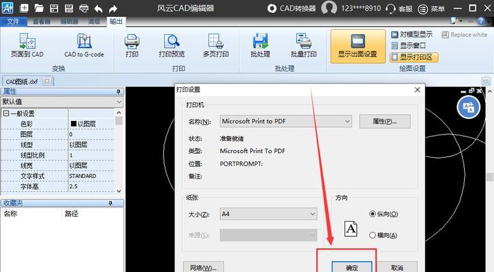Viewport: 494px width, 272px height.
Task: Click the app logo icon top-left
Action: (7, 7)
